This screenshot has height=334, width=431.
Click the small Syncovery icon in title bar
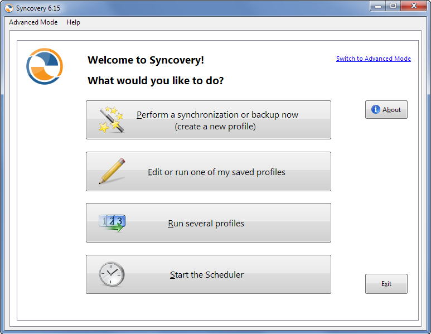click(x=9, y=8)
